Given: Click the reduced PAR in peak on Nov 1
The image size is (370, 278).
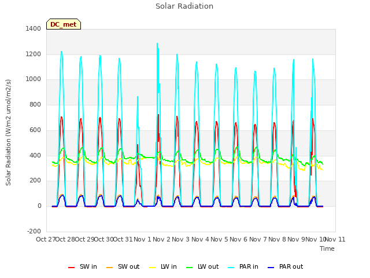Looking at the screenshot, I should pos(138,97).
